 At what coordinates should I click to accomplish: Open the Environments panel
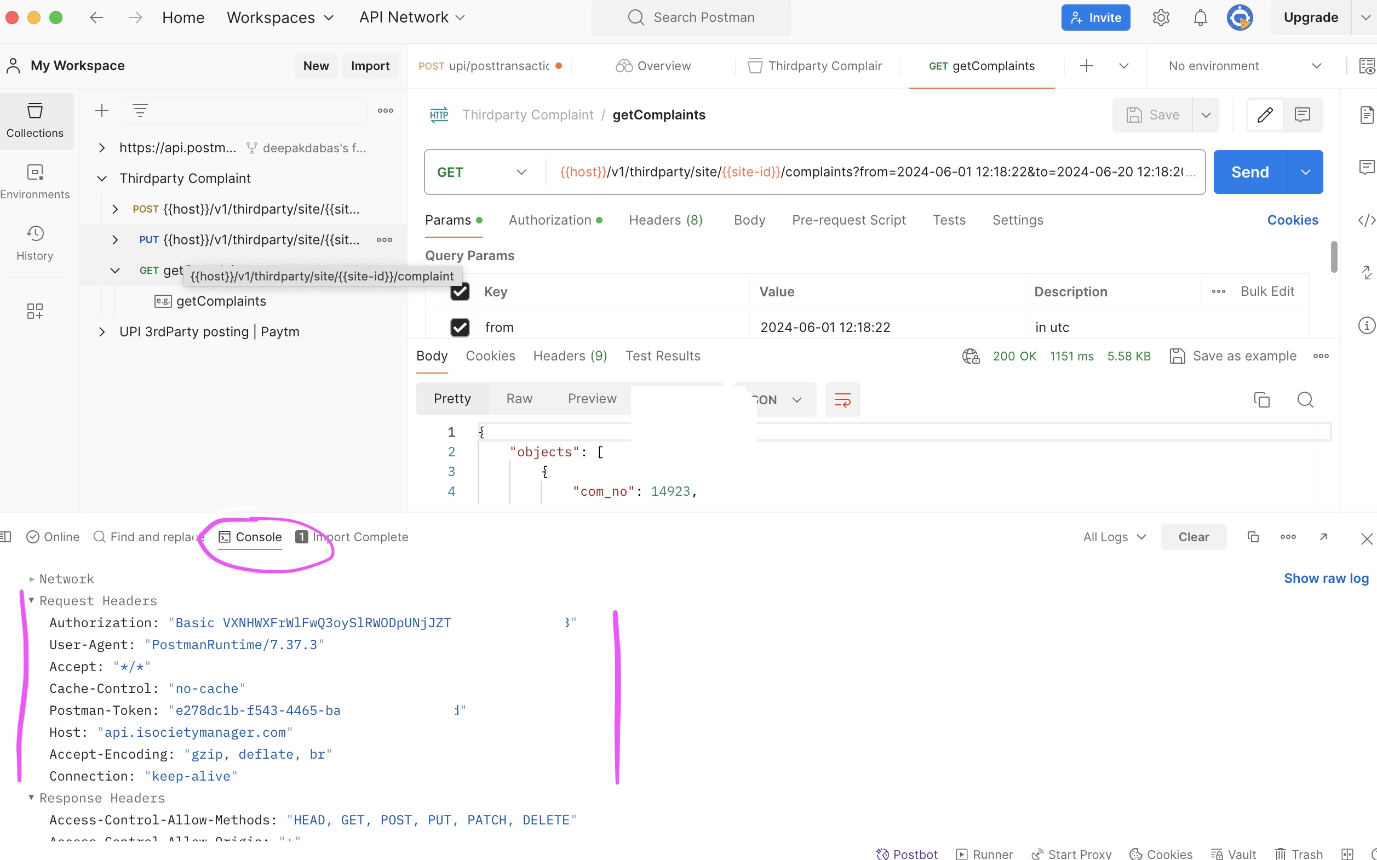point(35,181)
